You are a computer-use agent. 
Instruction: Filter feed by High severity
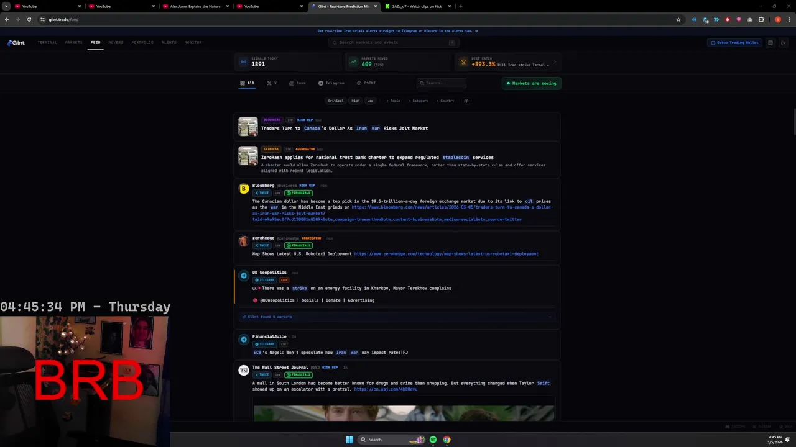click(x=355, y=101)
